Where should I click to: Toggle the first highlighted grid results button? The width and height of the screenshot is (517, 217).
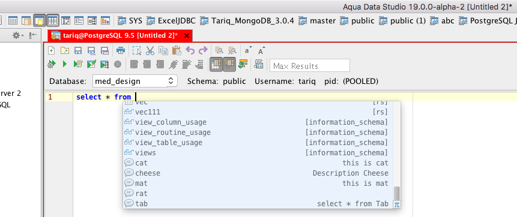click(216, 64)
